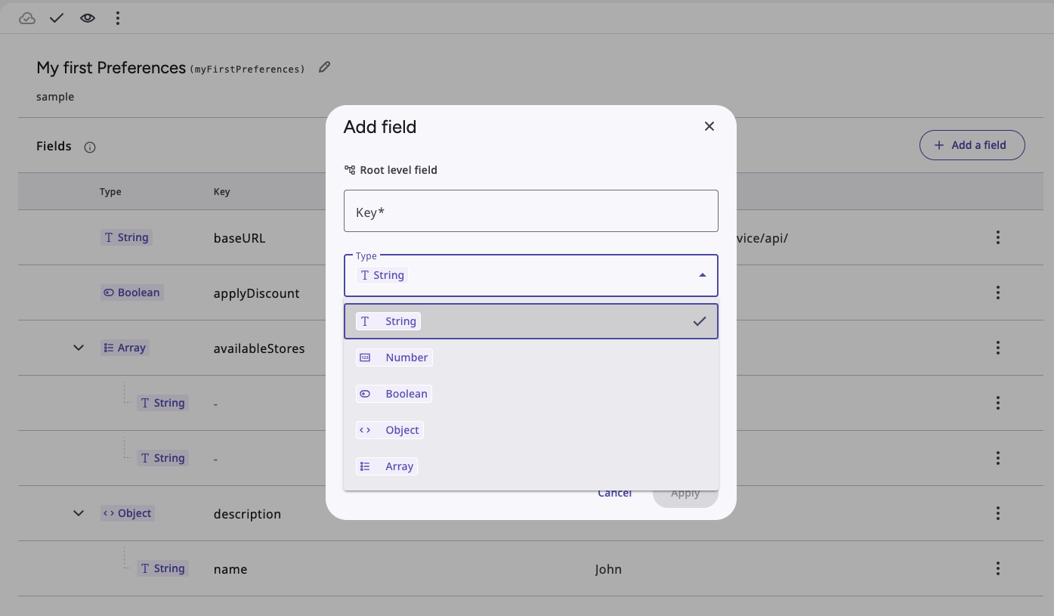The height and width of the screenshot is (616, 1054).
Task: Click the Type column header
Action: coord(110,192)
